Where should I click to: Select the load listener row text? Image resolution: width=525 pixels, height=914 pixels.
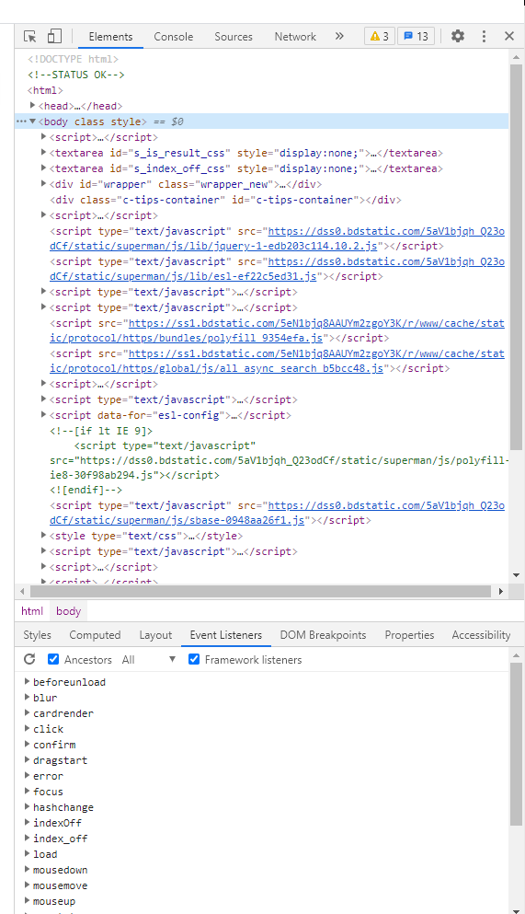(45, 854)
